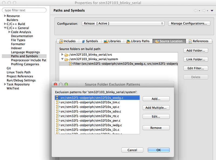
Task: Click the Manage Configurations button
Action: pyautogui.click(x=189, y=23)
